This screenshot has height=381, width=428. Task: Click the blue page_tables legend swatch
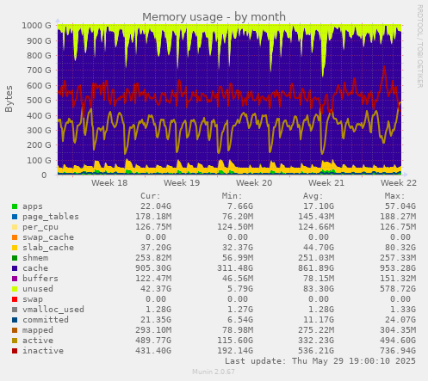pyautogui.click(x=15, y=217)
